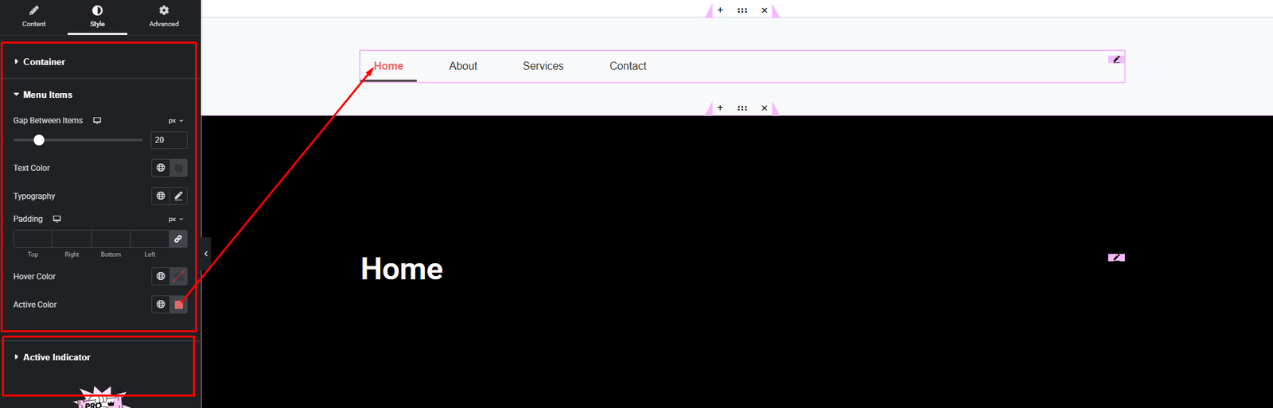Viewport: 1273px width, 408px height.
Task: Click the Active Color global globe icon
Action: click(161, 305)
